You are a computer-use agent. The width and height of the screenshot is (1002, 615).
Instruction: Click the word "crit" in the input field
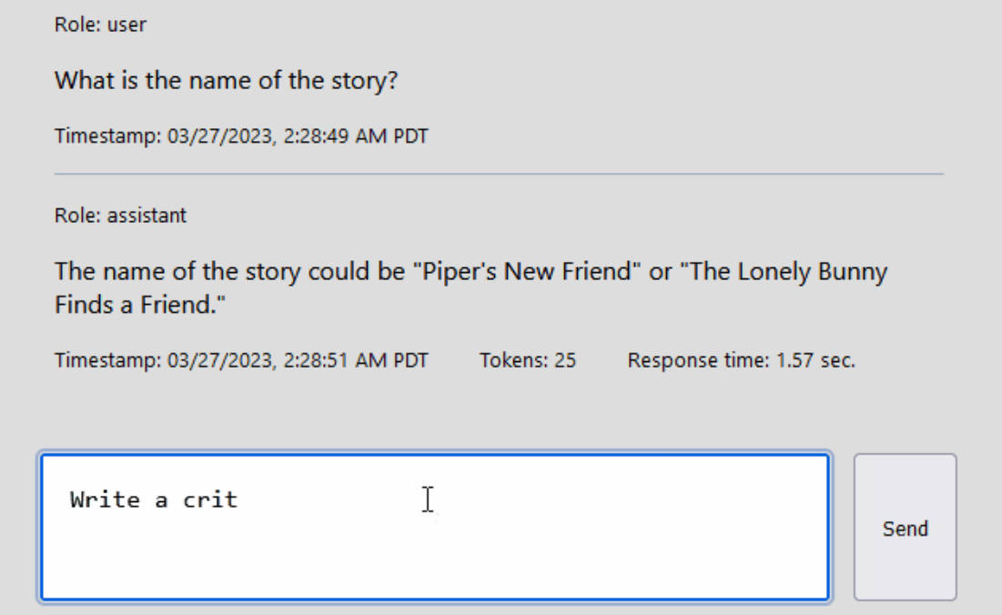(210, 499)
